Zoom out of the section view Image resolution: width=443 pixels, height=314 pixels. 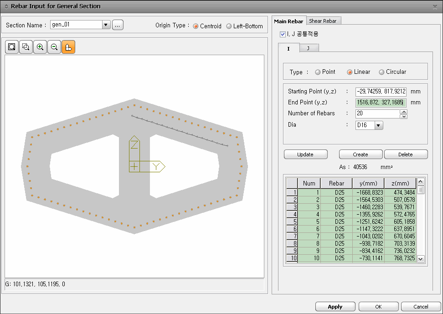pyautogui.click(x=54, y=46)
